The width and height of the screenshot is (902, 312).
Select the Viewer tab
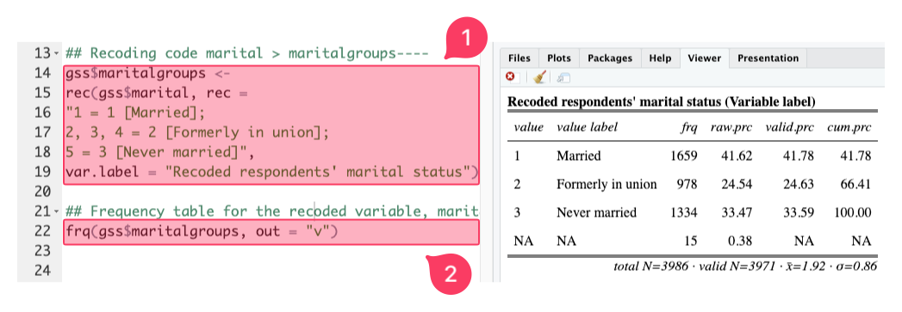(704, 58)
